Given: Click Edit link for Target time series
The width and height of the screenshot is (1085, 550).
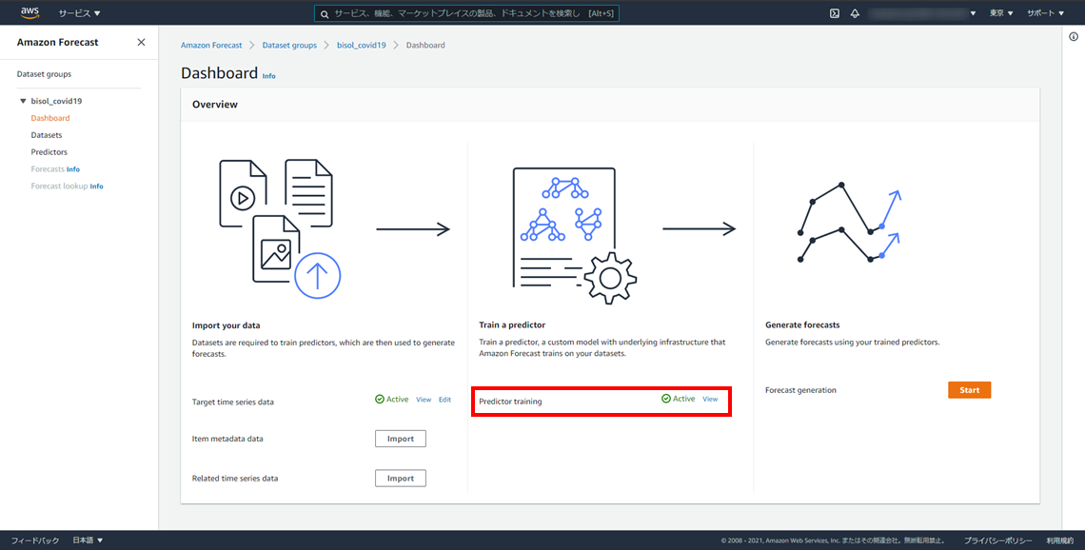Looking at the screenshot, I should [444, 400].
